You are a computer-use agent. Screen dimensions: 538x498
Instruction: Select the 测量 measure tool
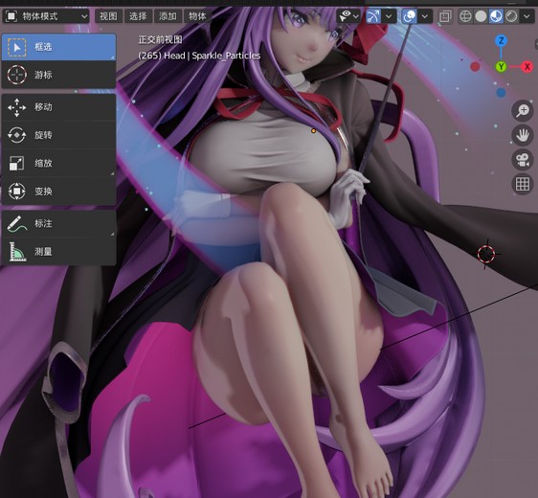tap(58, 251)
